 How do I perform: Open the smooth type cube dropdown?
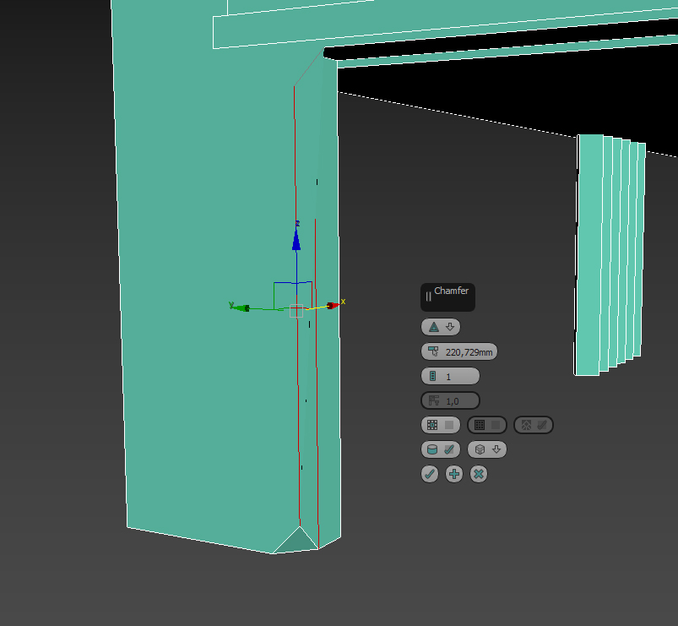[487, 449]
